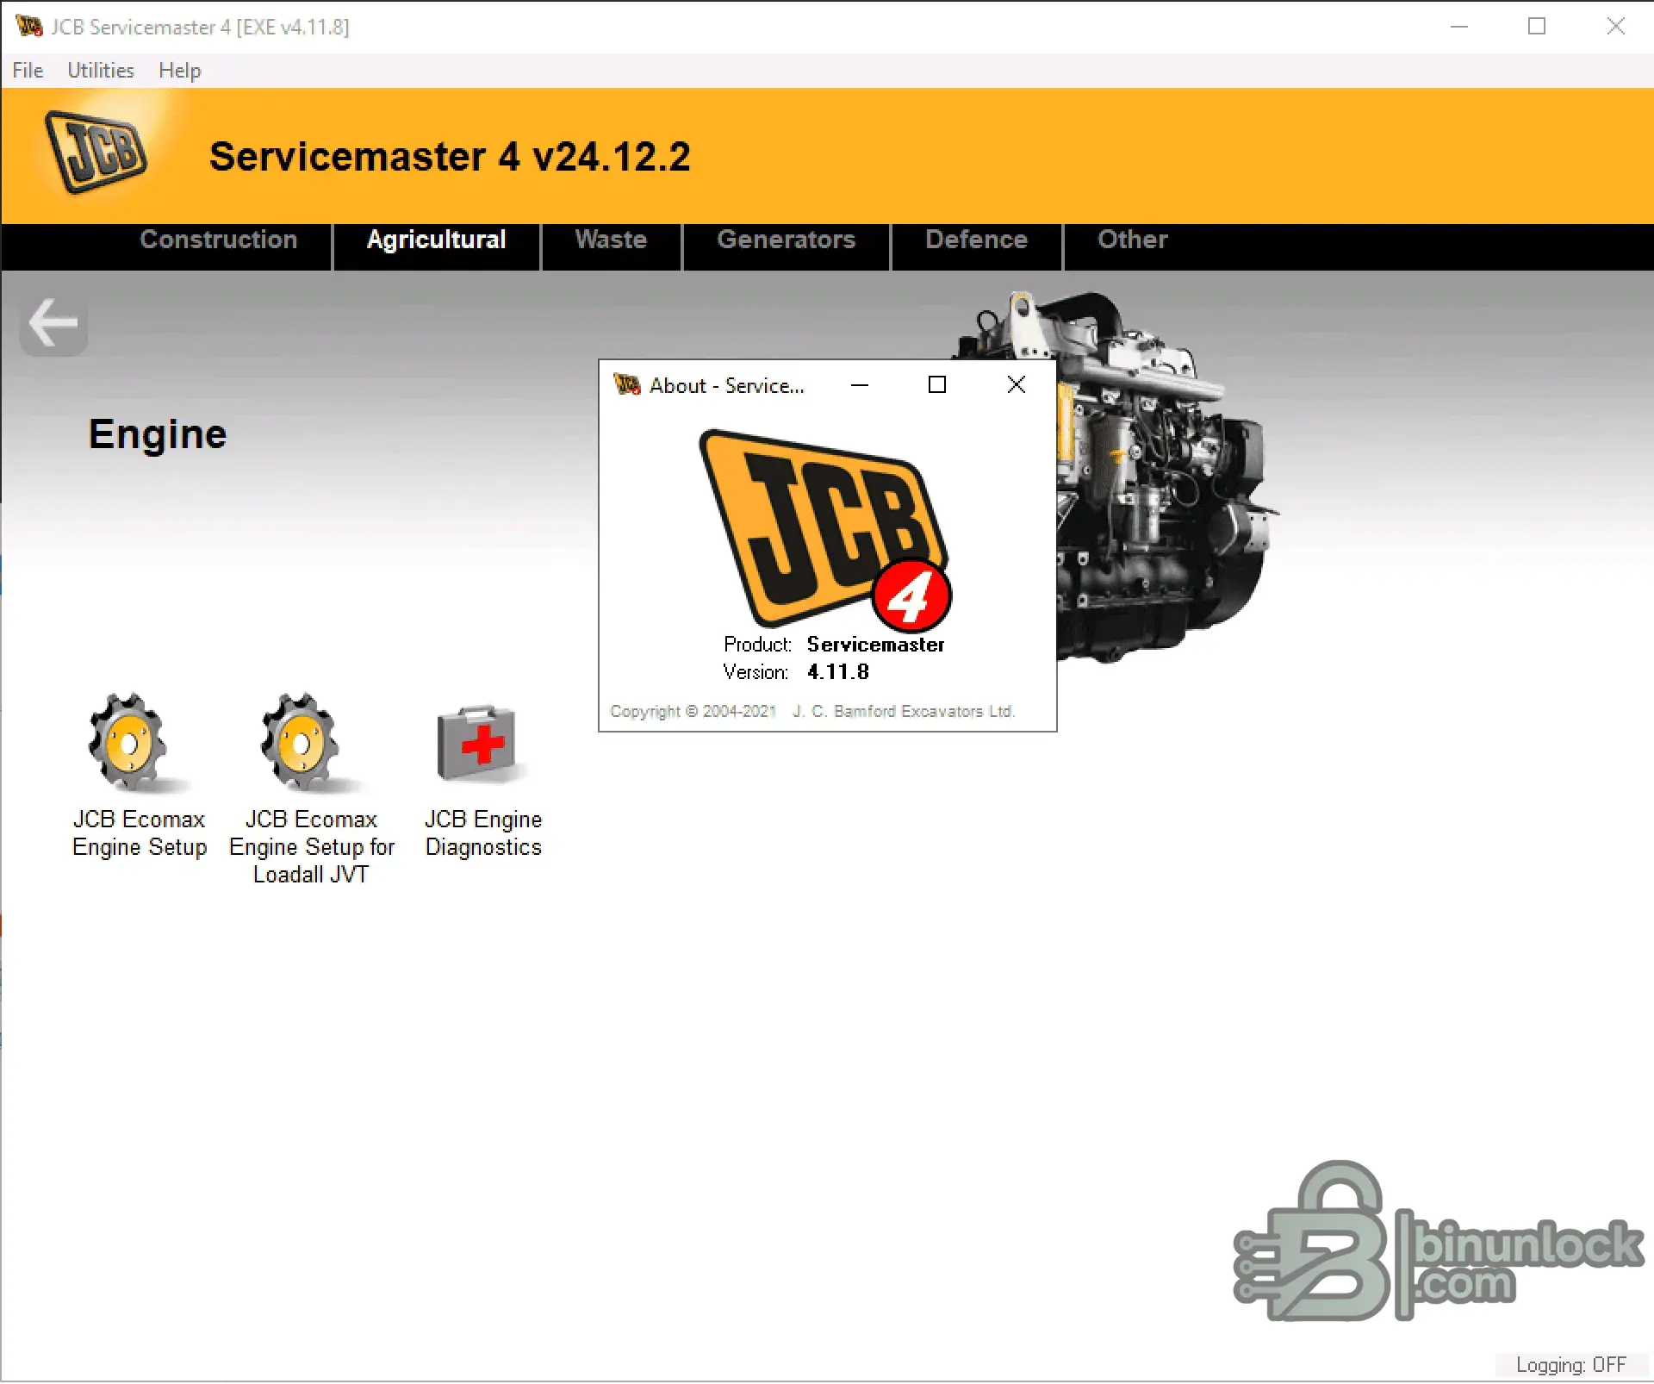Click the JCB logo in the orange header
The height and width of the screenshot is (1384, 1654).
[x=96, y=152]
